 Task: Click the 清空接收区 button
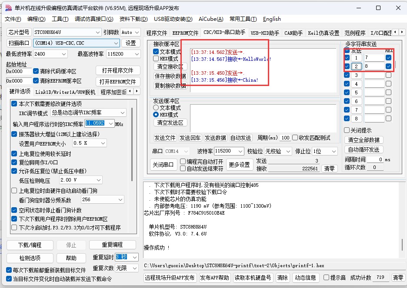click(x=170, y=66)
